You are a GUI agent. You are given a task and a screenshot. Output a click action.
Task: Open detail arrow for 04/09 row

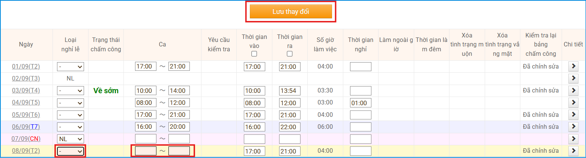(574, 103)
